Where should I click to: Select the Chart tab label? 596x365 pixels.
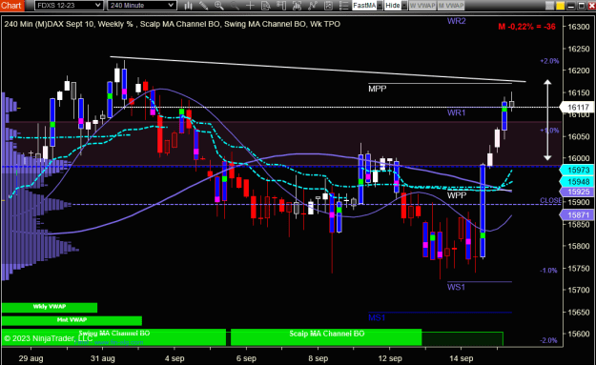[x=11, y=6]
